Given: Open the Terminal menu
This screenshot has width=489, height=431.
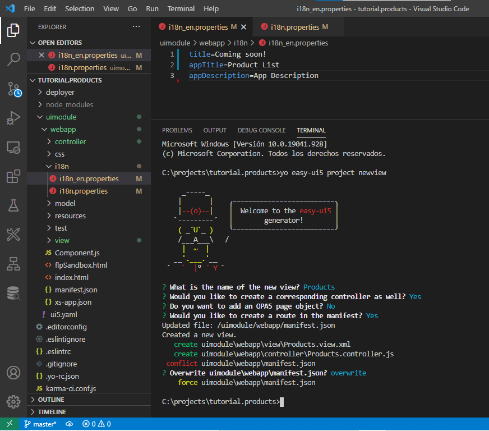Looking at the screenshot, I should (x=181, y=9).
